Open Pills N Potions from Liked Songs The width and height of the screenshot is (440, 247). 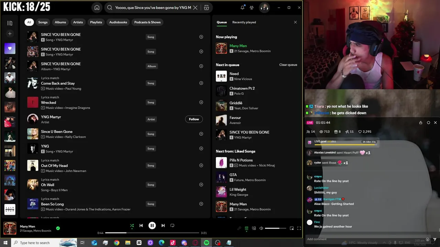tap(256, 163)
